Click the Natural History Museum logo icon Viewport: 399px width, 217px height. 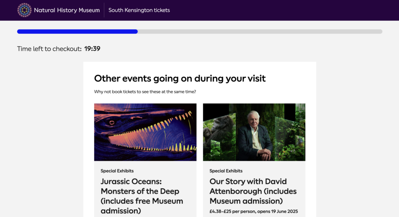[25, 10]
